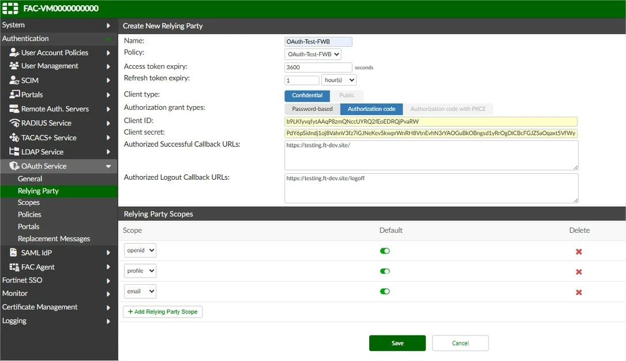Screen dimensions: 626x361
Task: Click the FAC-VM0000000000 header title
Action: click(x=61, y=9)
